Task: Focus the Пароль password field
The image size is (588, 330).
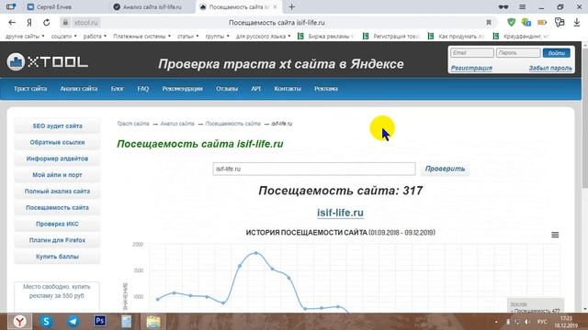Action: (518, 53)
